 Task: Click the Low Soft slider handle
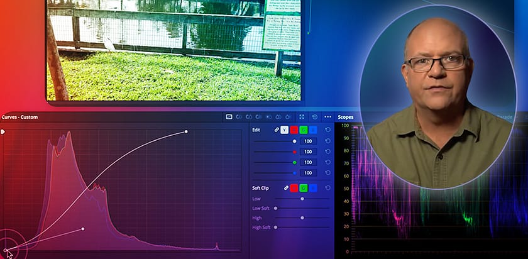(275, 209)
